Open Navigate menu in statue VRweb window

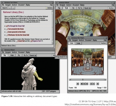[8, 52]
